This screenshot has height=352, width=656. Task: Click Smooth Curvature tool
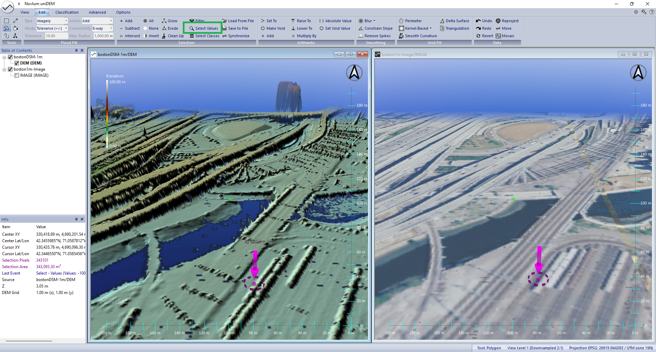418,36
